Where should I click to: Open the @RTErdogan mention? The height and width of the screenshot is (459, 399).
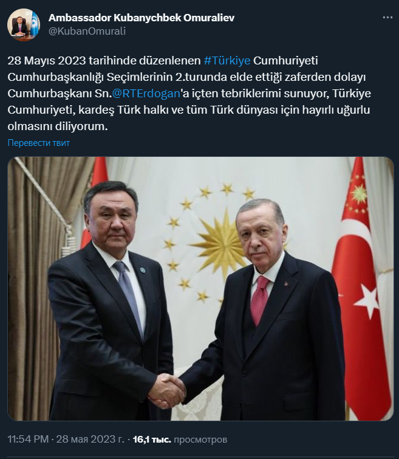point(146,94)
